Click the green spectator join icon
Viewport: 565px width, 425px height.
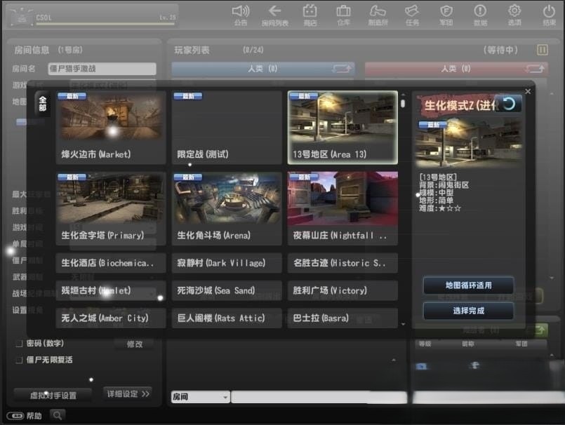click(x=540, y=330)
